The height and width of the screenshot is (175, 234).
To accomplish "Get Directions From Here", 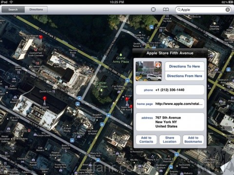I will point(185,76).
